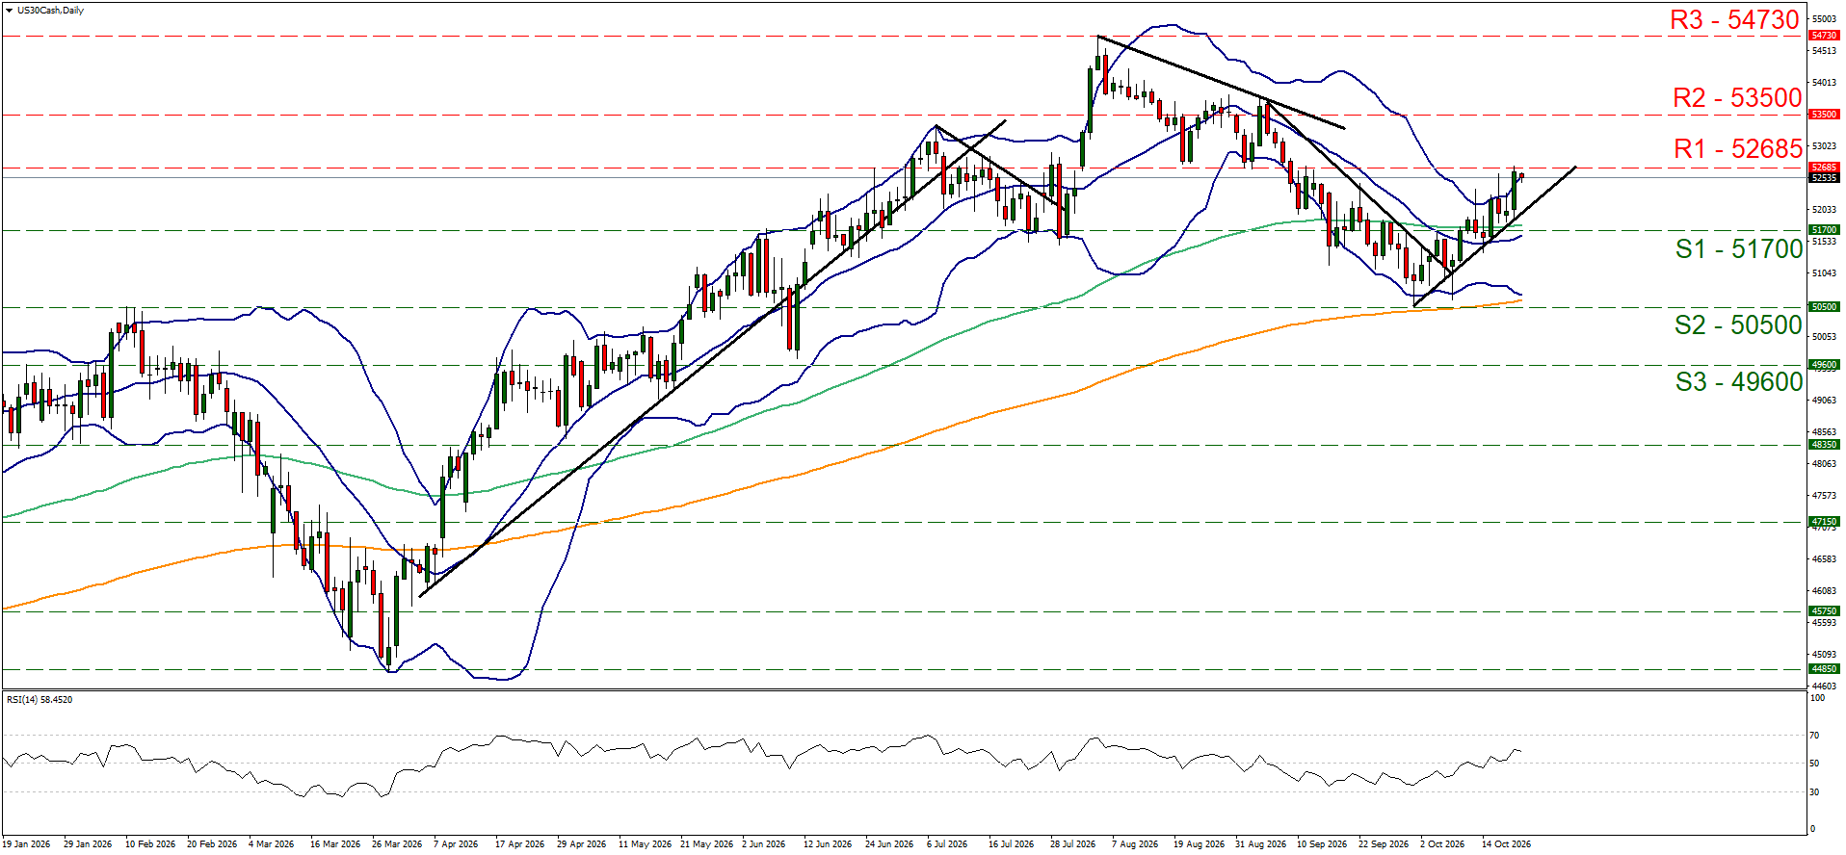Click the red 53500 price tag on axis

1825,115
